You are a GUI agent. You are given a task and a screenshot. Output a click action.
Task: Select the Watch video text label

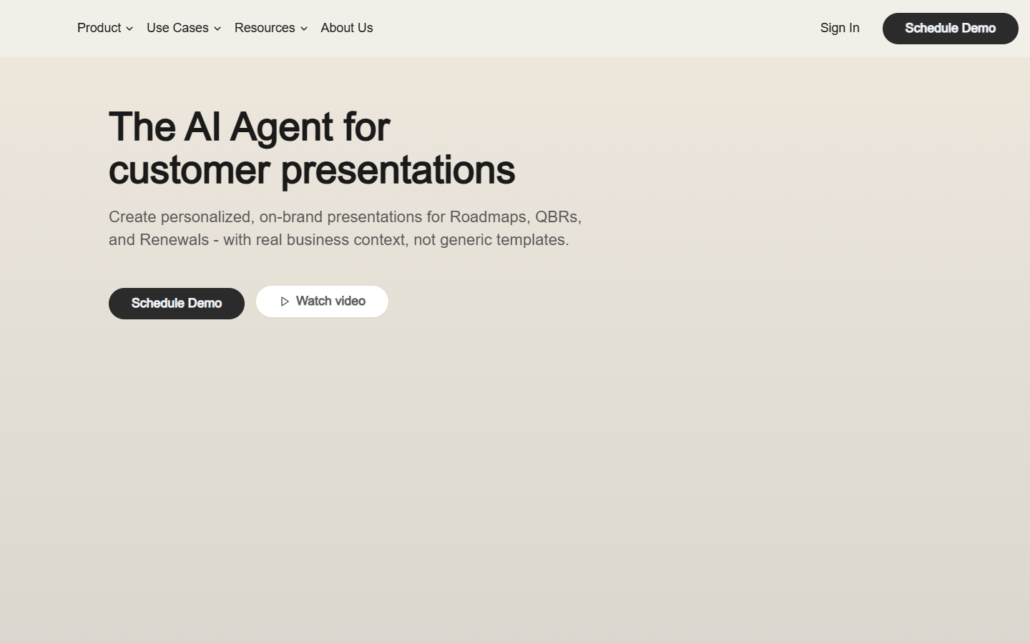(x=330, y=301)
